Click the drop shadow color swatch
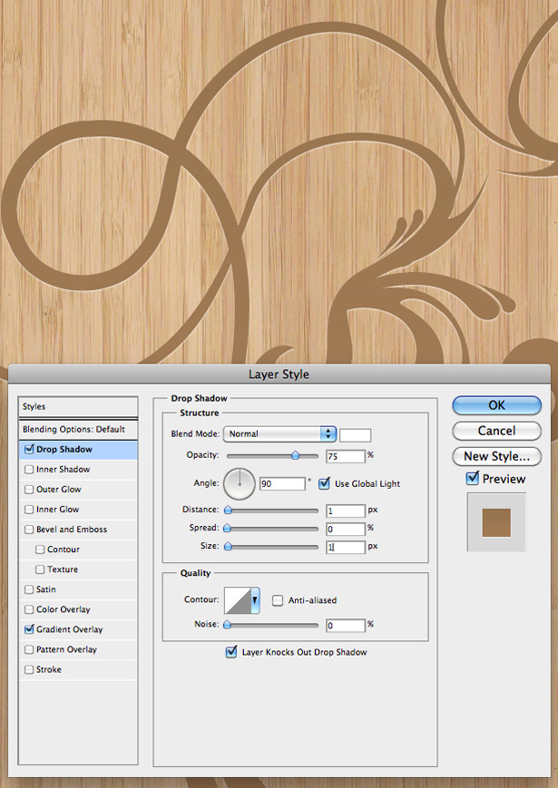 tap(356, 435)
